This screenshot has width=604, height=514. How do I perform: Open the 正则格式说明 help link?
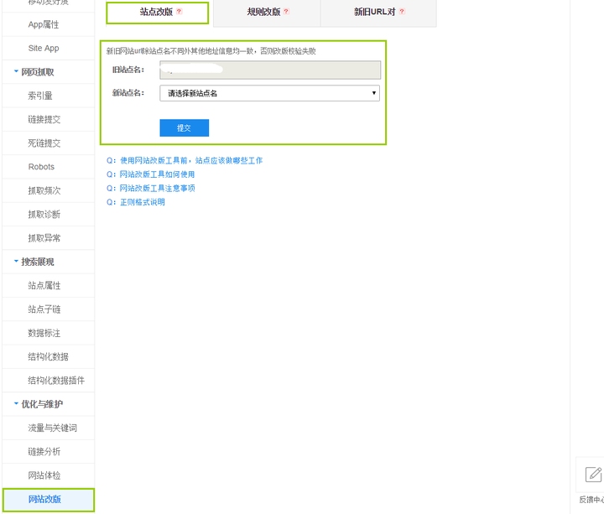pos(142,202)
